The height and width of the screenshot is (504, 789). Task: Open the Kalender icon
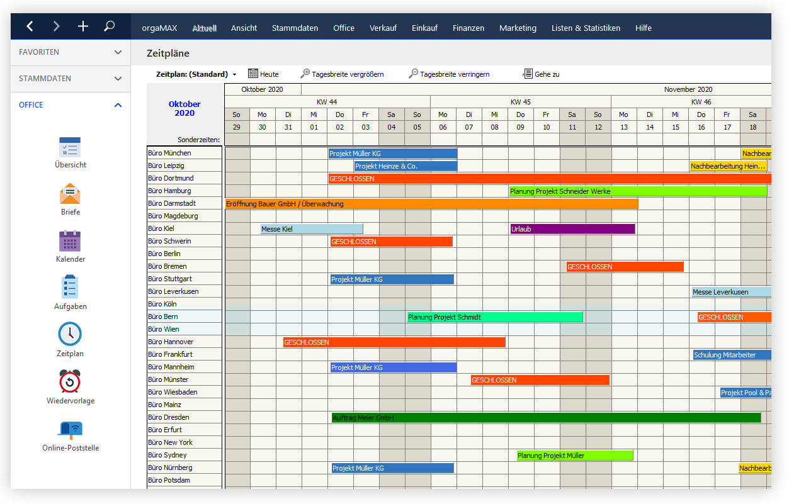point(70,241)
